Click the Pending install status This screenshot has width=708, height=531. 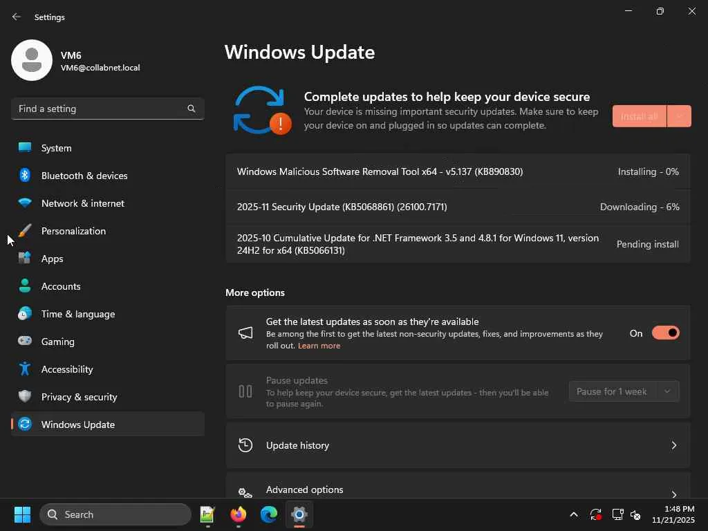647,244
